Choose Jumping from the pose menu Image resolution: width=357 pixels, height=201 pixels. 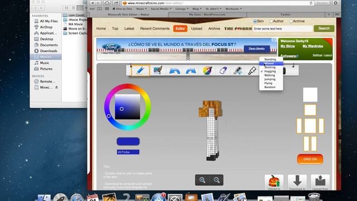coord(271,79)
